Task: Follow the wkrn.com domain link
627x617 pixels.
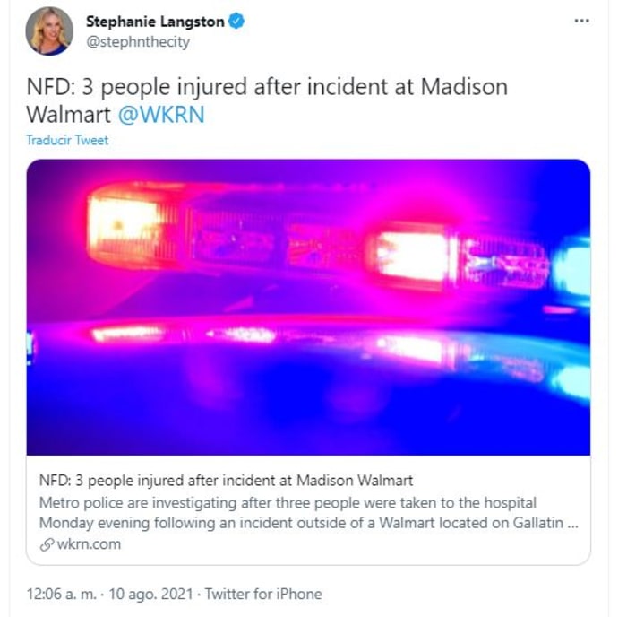Action: click(x=89, y=544)
